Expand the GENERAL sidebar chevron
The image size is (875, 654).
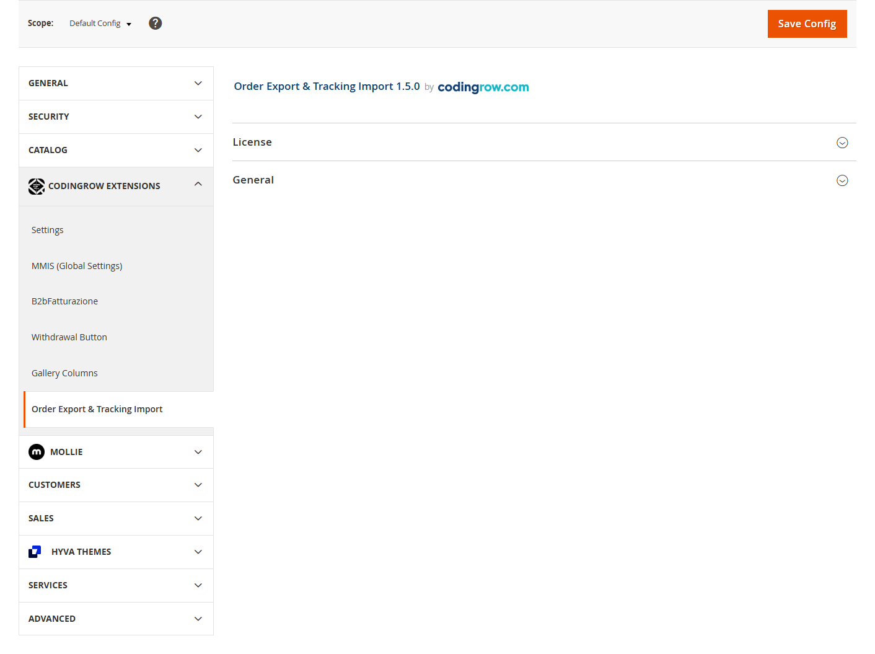[198, 83]
